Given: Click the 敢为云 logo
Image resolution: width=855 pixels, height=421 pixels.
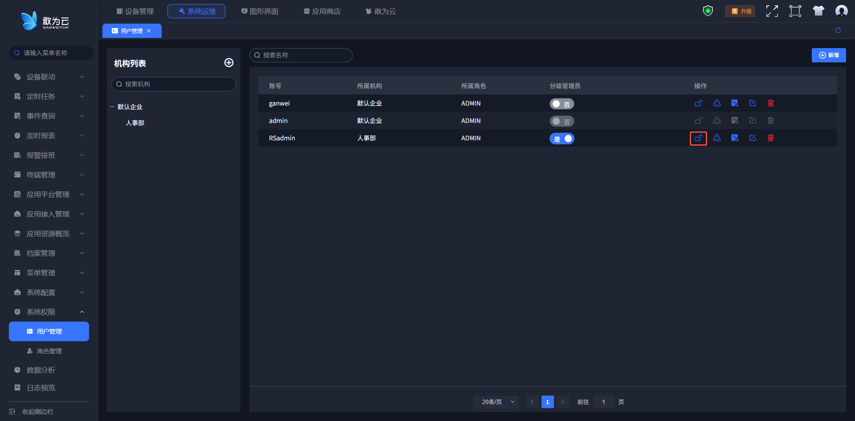Looking at the screenshot, I should click(x=45, y=21).
